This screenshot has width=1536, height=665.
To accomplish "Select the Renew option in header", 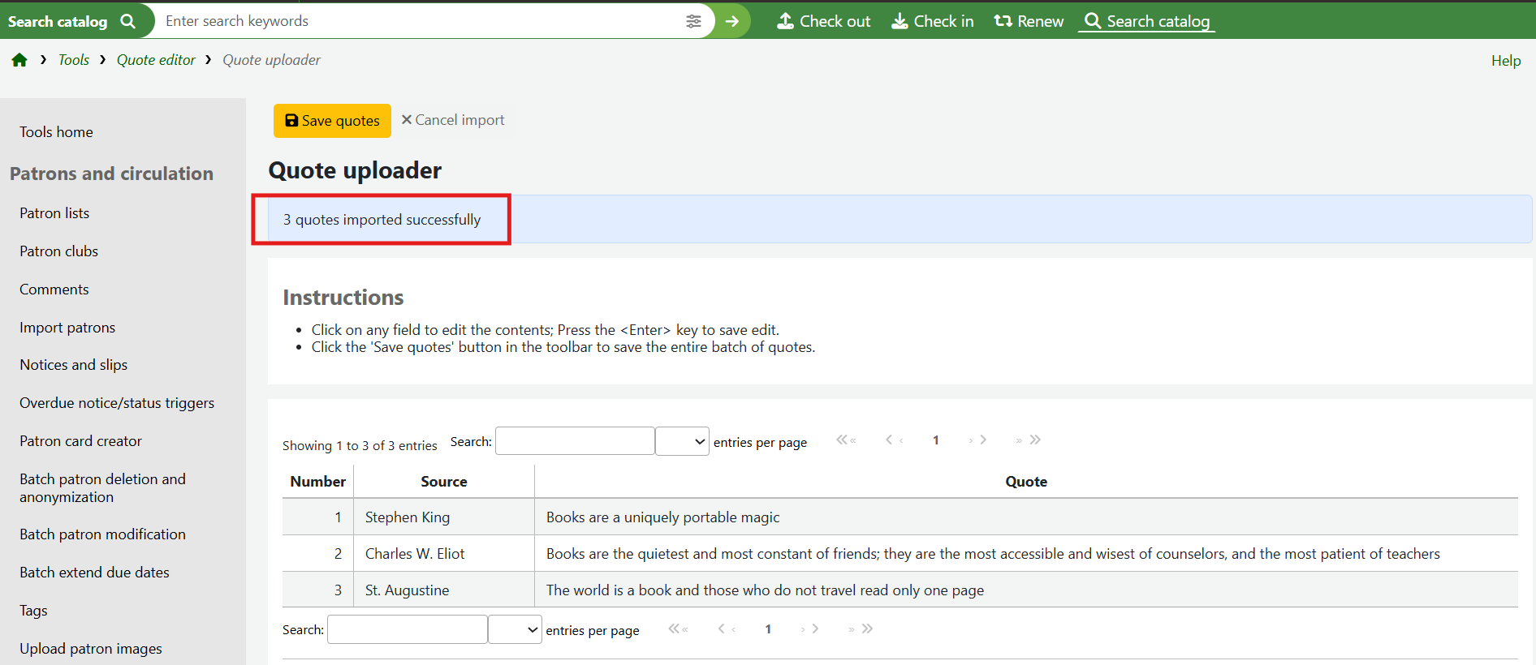I will (1029, 21).
